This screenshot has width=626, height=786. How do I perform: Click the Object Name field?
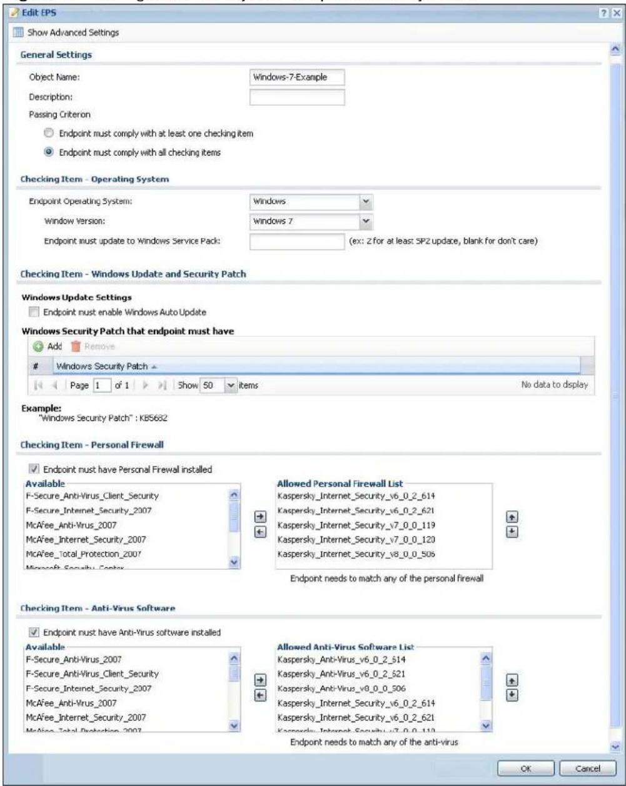click(297, 78)
